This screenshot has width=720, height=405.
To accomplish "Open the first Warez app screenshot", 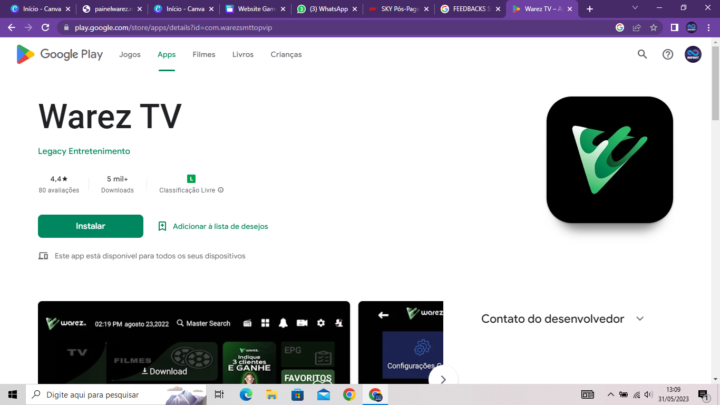I will (x=194, y=342).
